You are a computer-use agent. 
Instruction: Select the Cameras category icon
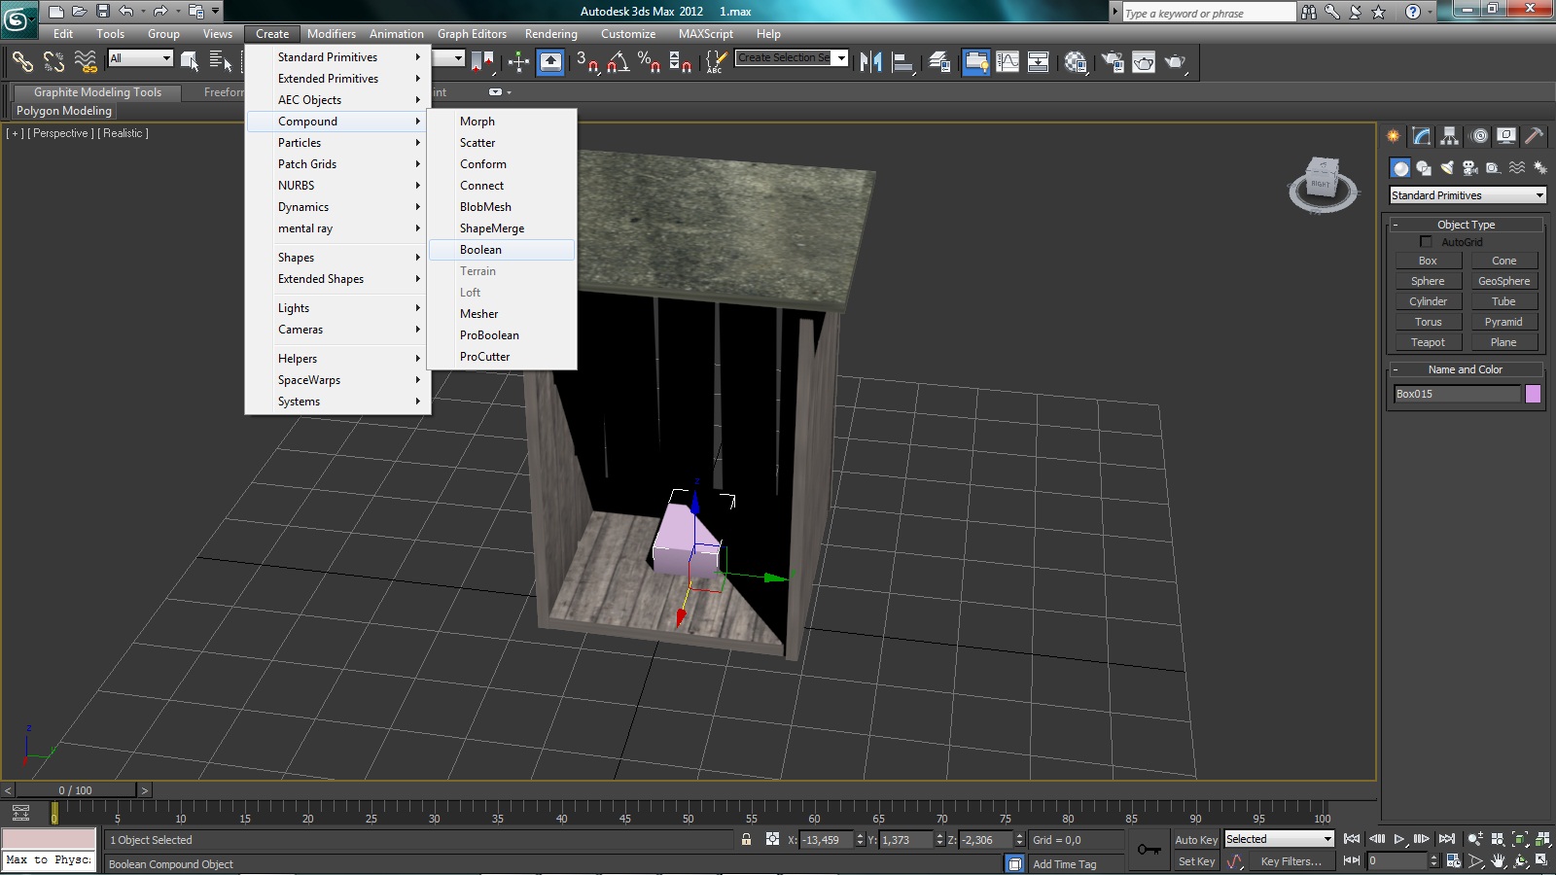pos(1470,168)
